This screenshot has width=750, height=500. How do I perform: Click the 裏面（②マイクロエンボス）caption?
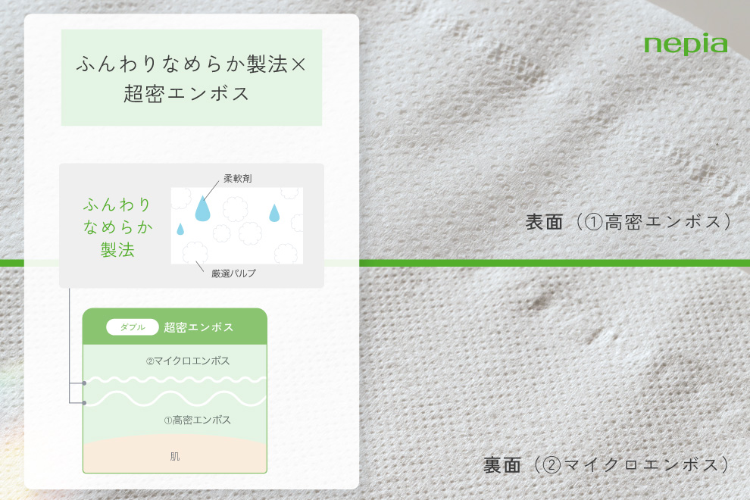click(x=607, y=464)
